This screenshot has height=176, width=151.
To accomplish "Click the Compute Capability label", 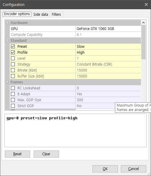I will [x=27, y=35].
